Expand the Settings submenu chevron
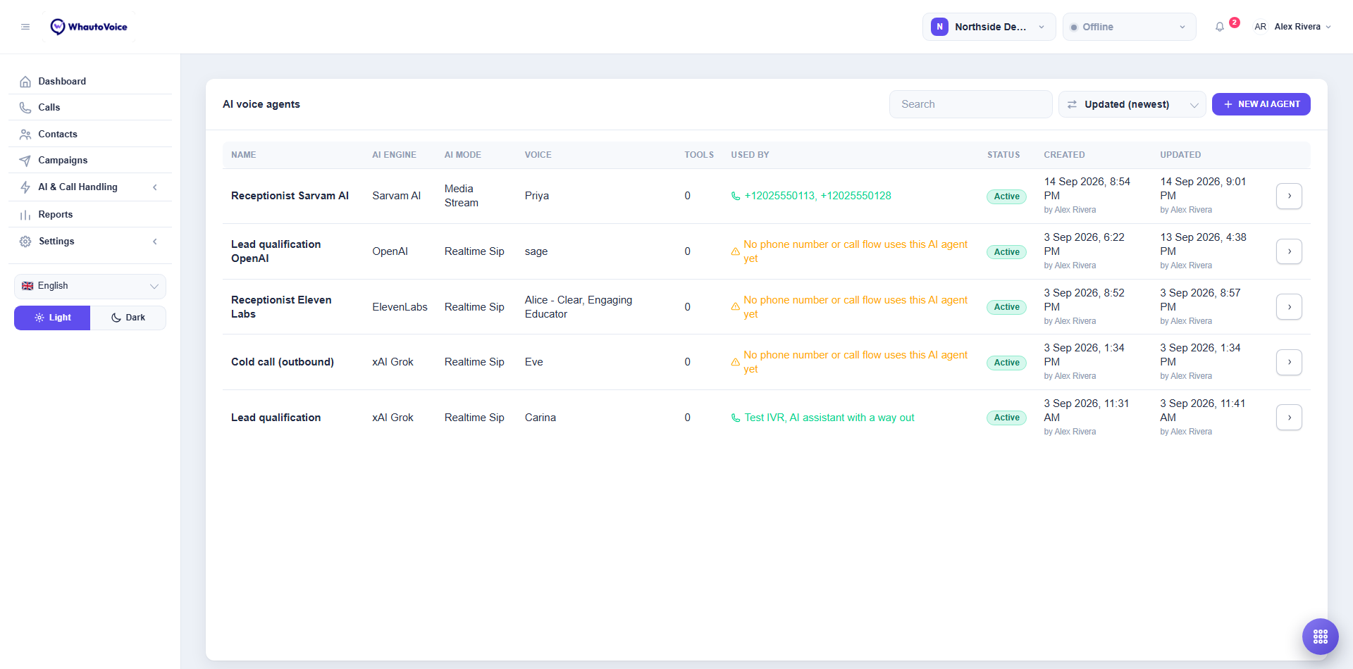1353x669 pixels. (155, 242)
